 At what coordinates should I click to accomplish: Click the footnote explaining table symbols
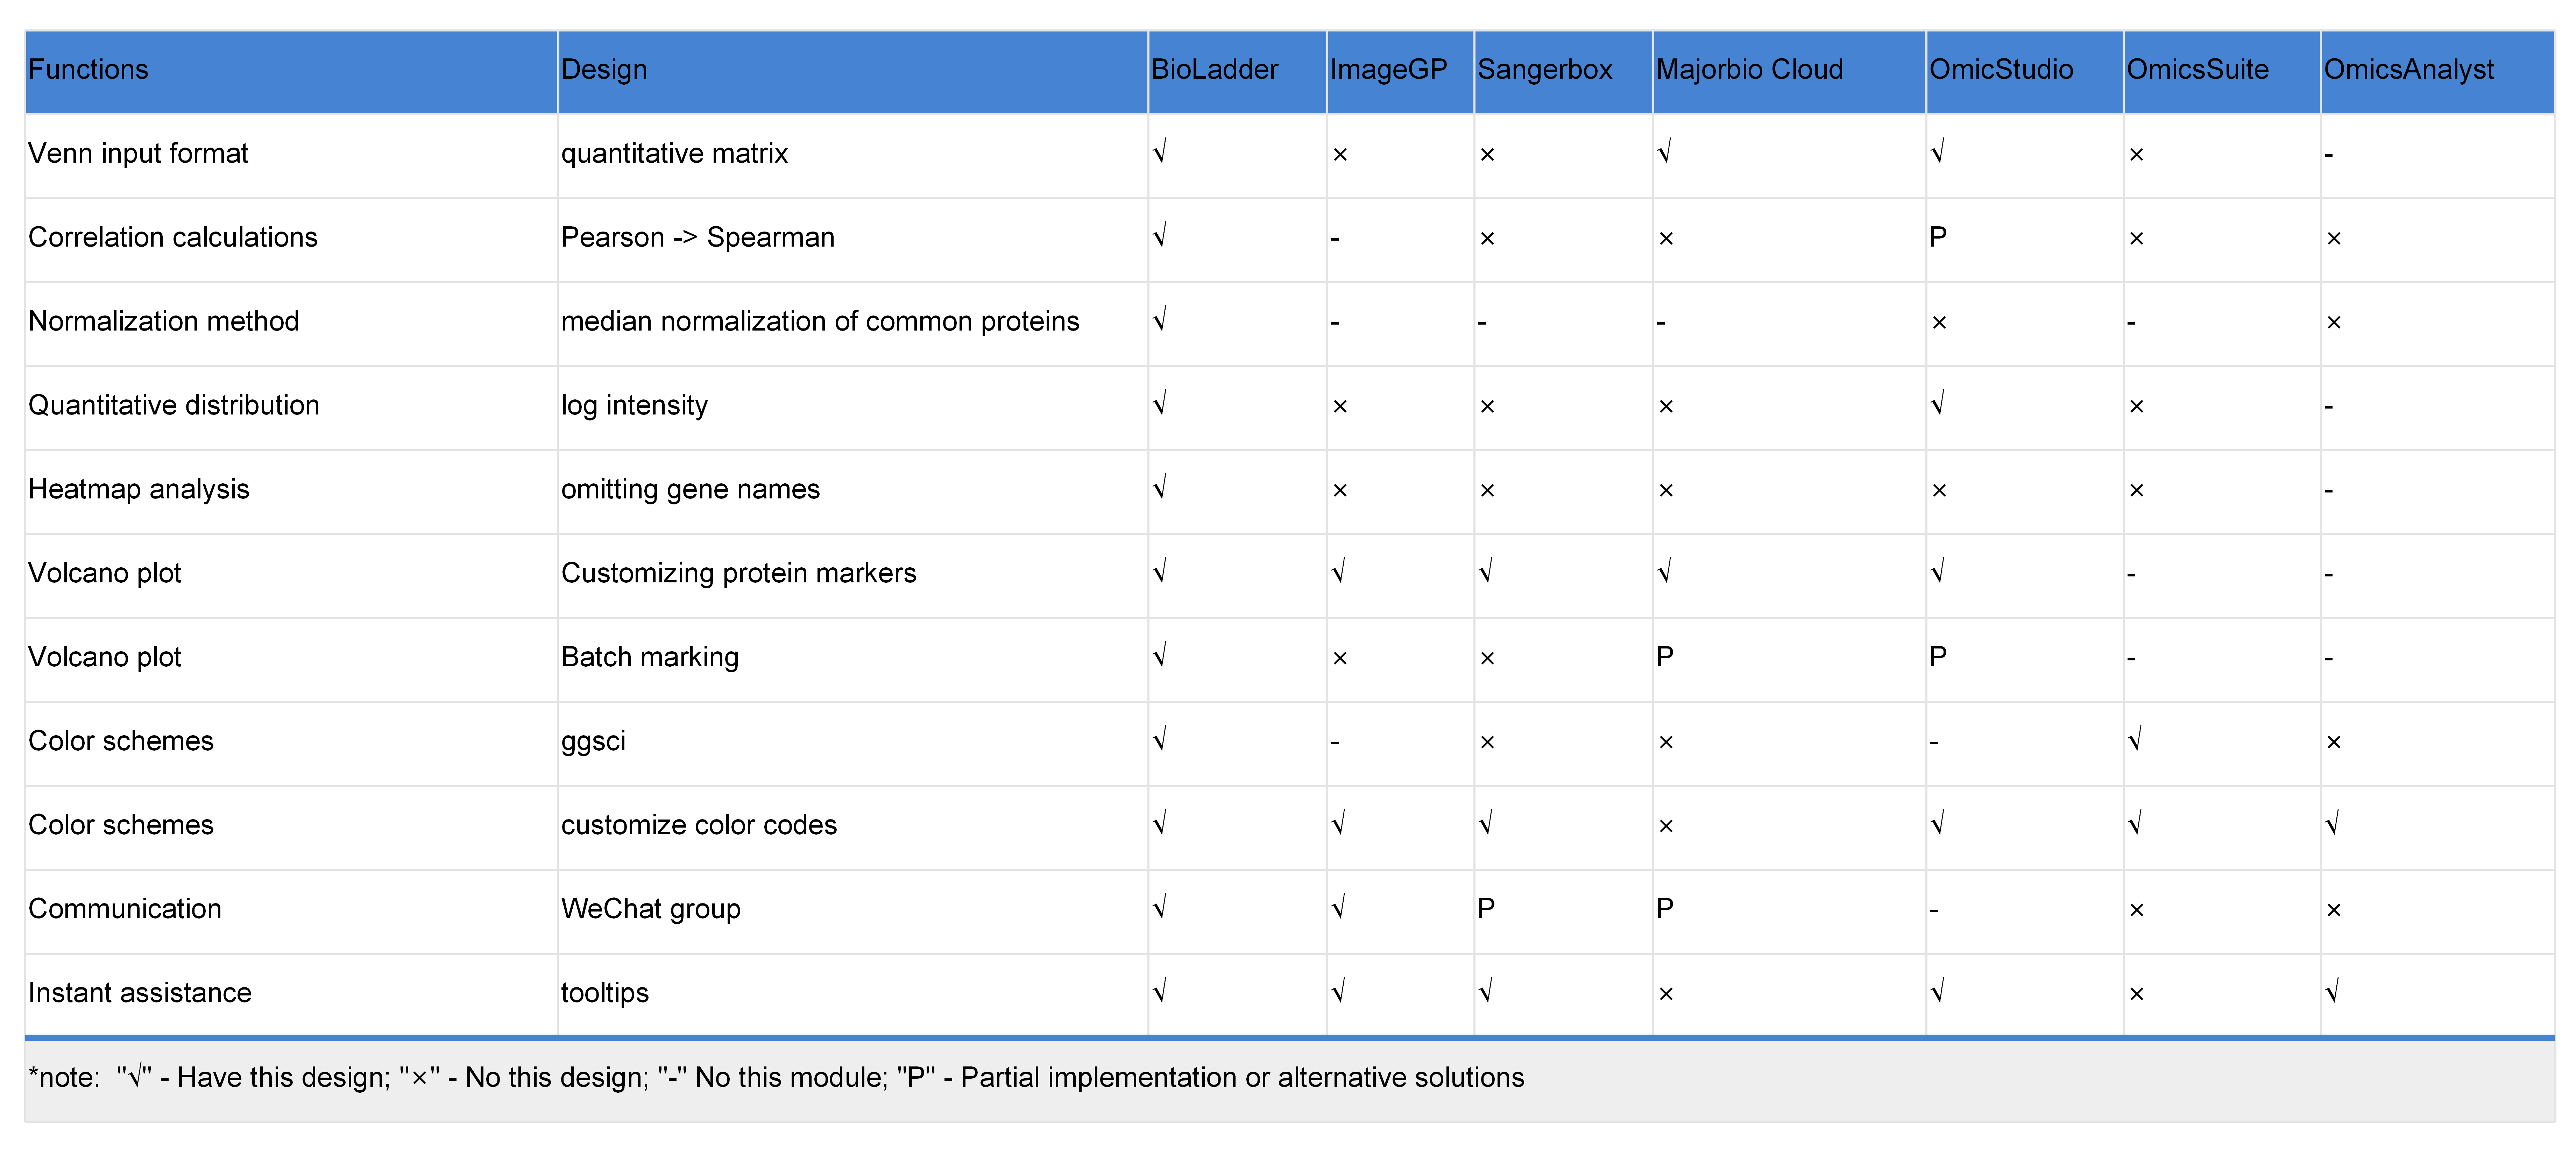click(776, 1078)
